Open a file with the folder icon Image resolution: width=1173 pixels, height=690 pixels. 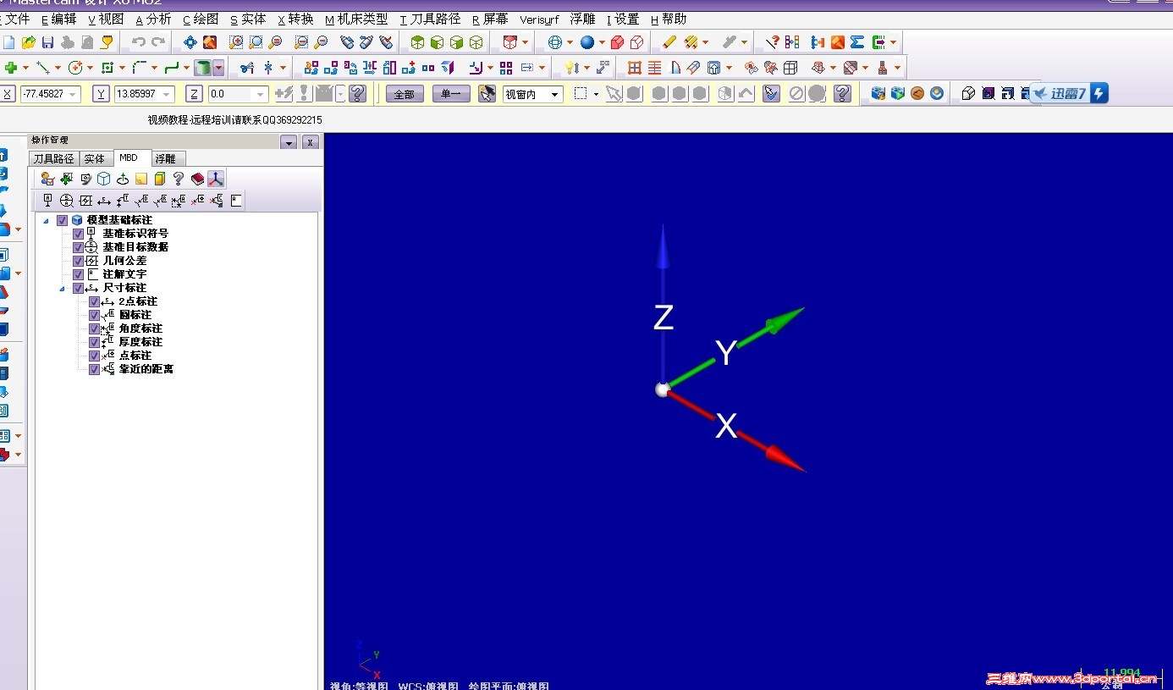[x=29, y=41]
